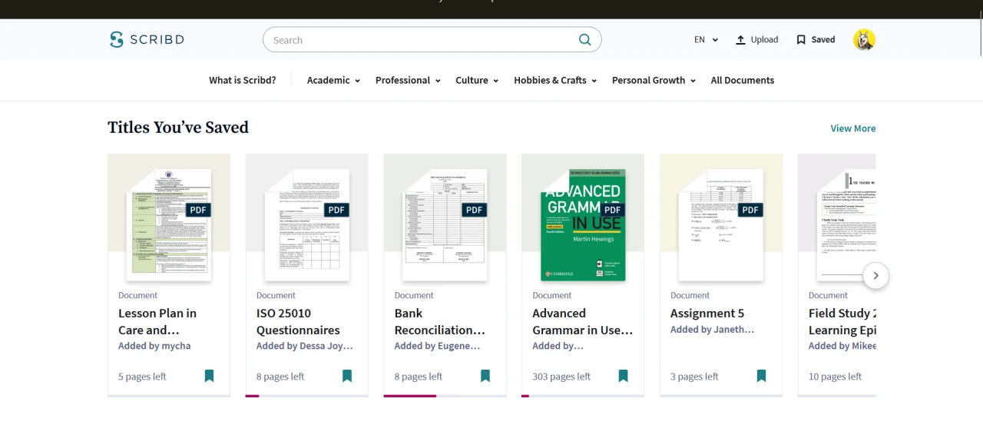Screen dimensions: 983x425
Task: Toggle bookmark on Assignment 5 card
Action: [761, 376]
